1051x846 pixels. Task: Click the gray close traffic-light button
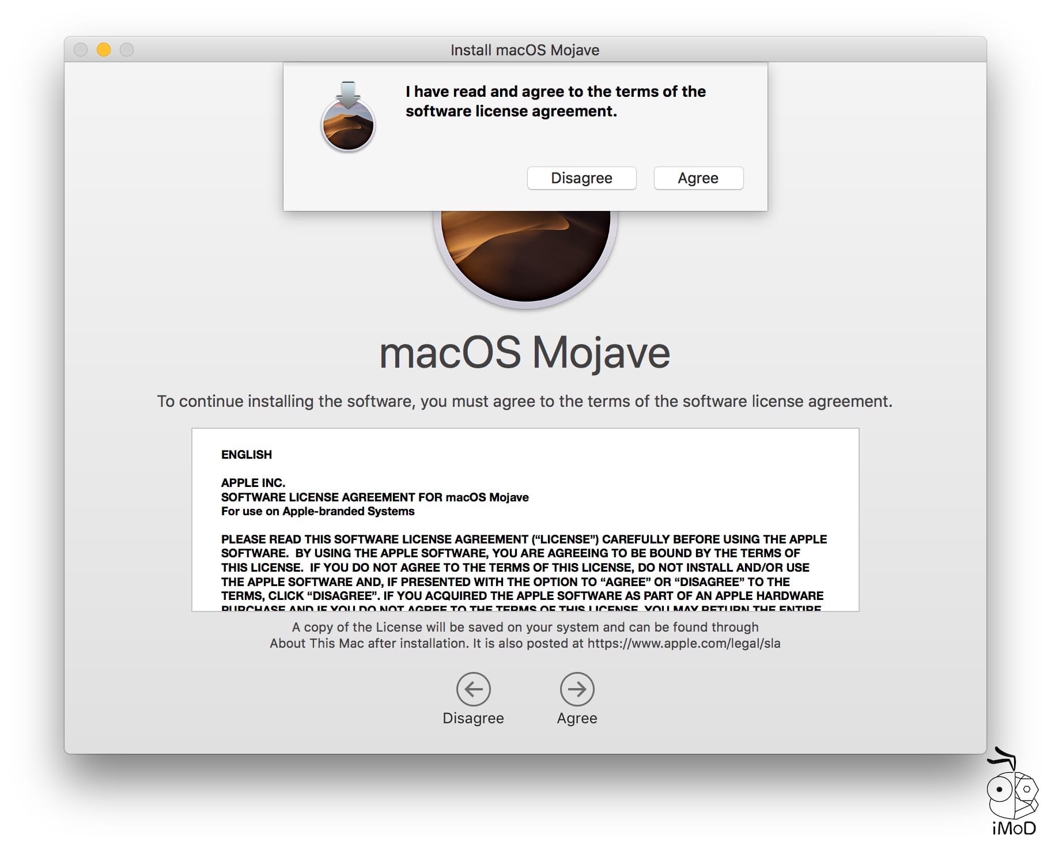pos(81,50)
